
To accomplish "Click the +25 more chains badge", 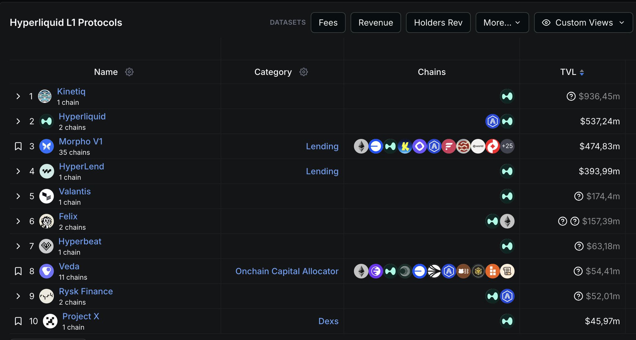I will pos(507,146).
